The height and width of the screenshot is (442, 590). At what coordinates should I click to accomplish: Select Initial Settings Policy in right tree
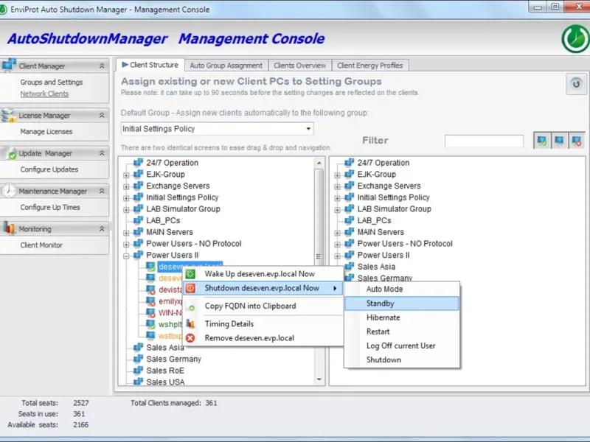coord(393,197)
